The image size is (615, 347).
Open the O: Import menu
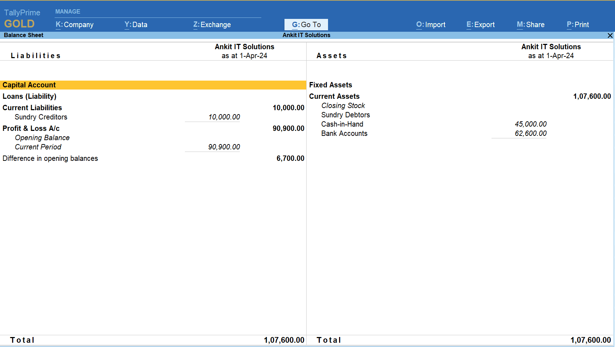(x=431, y=25)
